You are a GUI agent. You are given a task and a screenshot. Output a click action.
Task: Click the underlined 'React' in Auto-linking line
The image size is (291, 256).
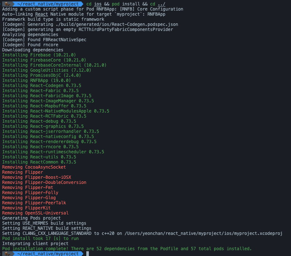pyautogui.click(x=42, y=14)
